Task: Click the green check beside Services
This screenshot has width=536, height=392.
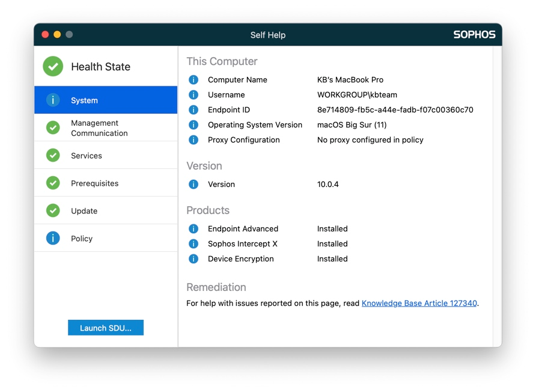Action: 52,155
